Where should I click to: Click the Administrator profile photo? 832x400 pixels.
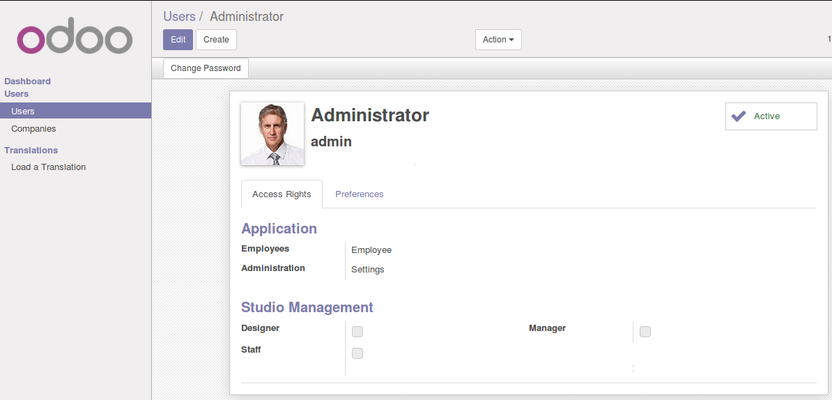[x=272, y=134]
